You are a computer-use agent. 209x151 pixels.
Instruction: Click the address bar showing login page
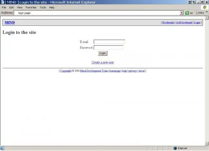[97, 13]
